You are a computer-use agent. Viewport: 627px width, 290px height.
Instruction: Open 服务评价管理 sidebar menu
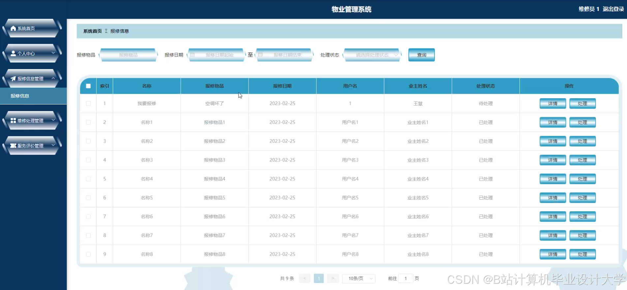(32, 146)
